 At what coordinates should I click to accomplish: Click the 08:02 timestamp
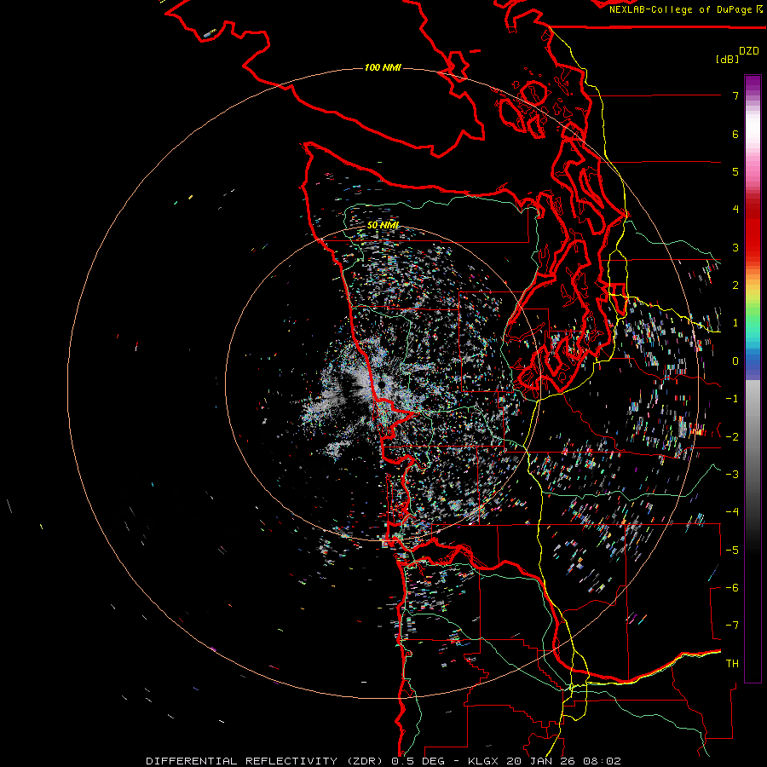(x=602, y=761)
